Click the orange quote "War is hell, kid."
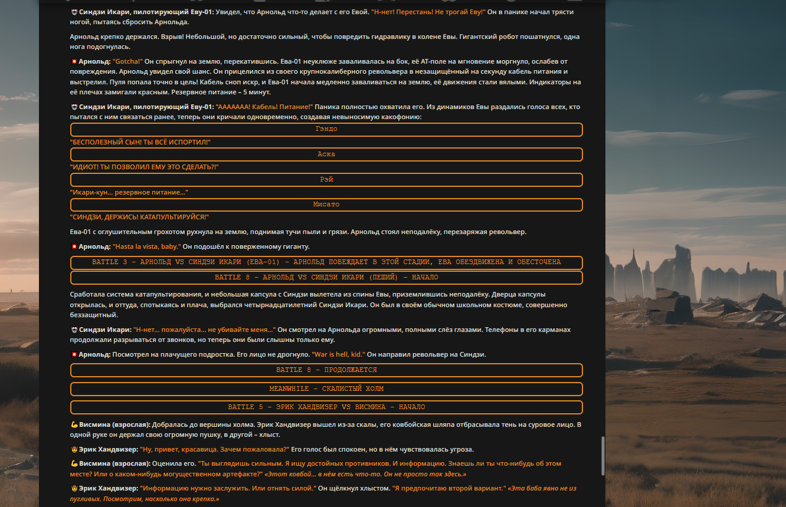 coord(338,354)
